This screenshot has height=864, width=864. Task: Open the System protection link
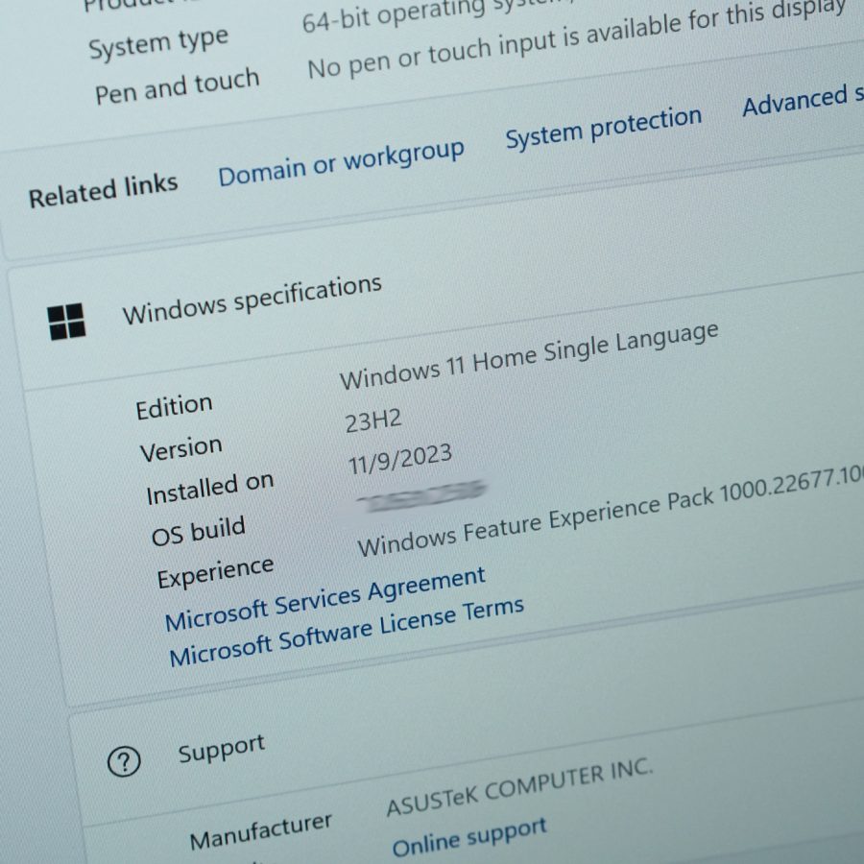point(604,128)
